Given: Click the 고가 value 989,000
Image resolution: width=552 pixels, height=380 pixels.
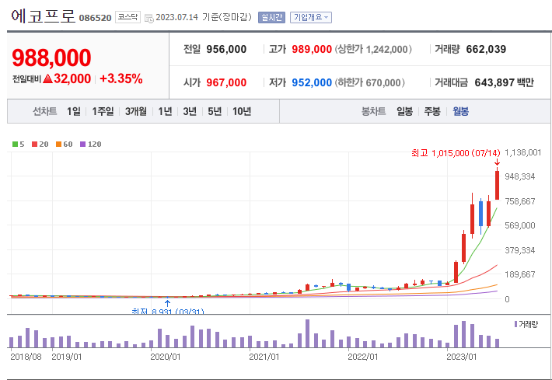Looking at the screenshot, I should click(x=312, y=49).
